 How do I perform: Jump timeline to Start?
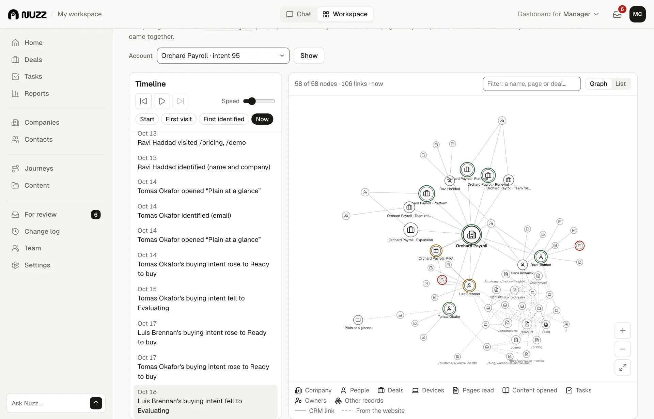(x=147, y=119)
